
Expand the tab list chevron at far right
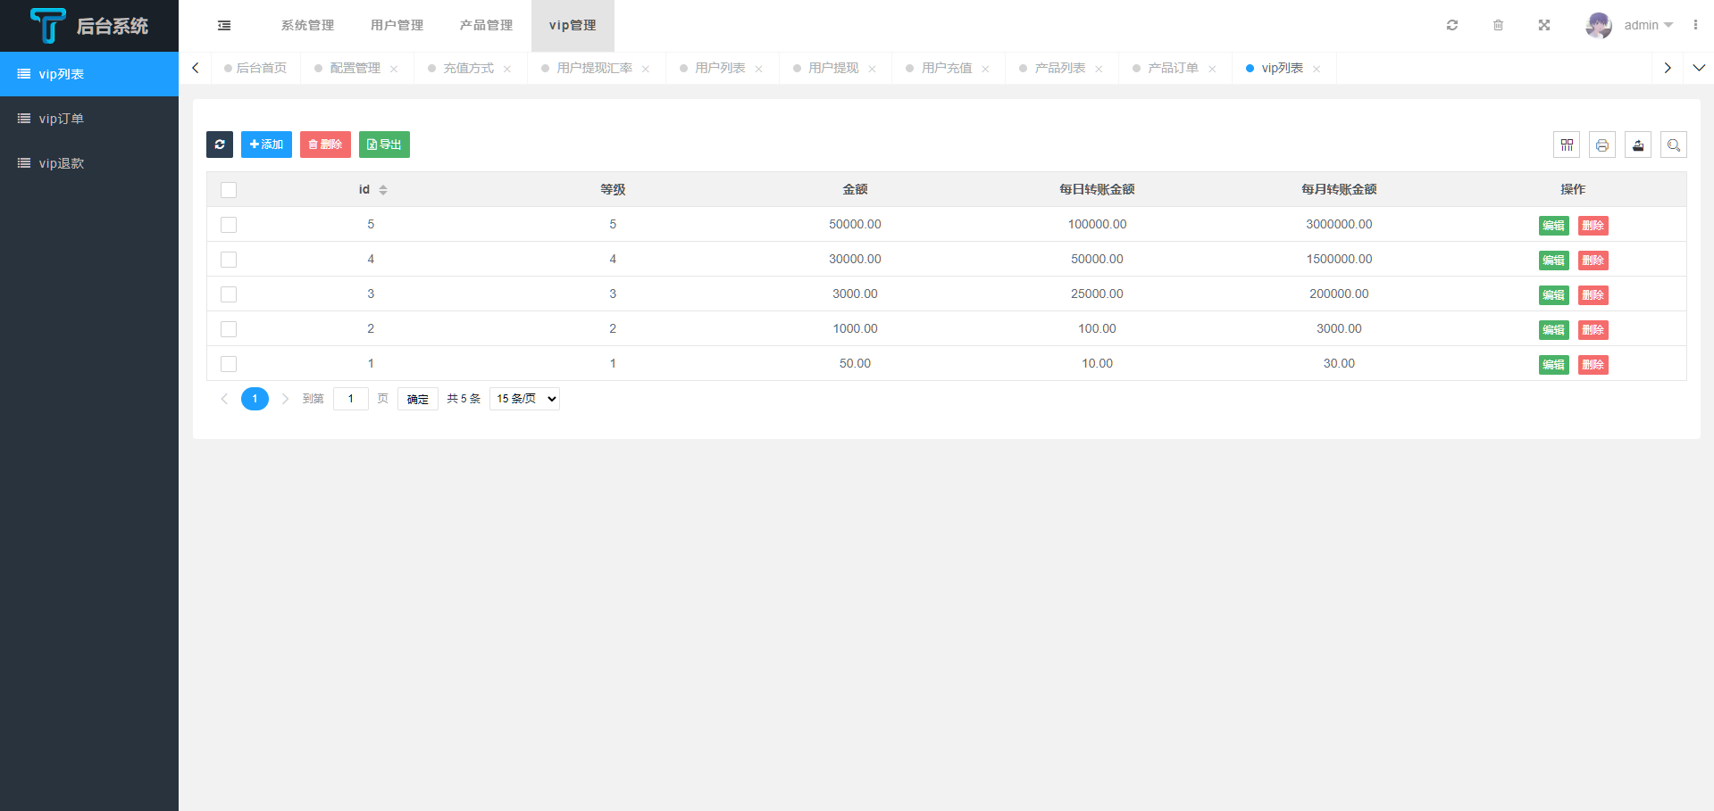pos(1699,68)
